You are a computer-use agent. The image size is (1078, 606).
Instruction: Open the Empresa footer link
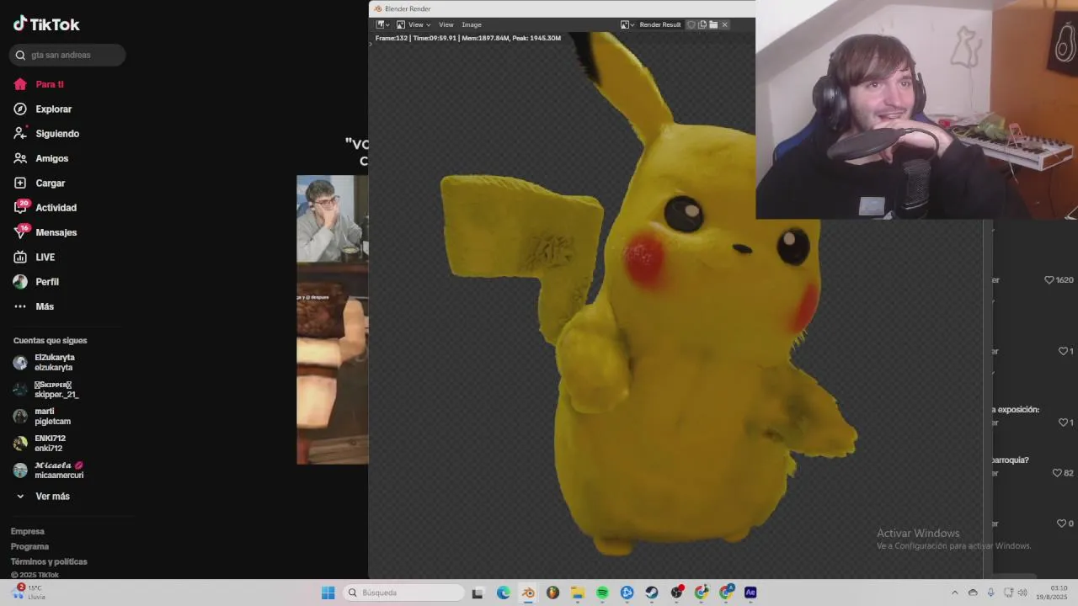(x=28, y=531)
